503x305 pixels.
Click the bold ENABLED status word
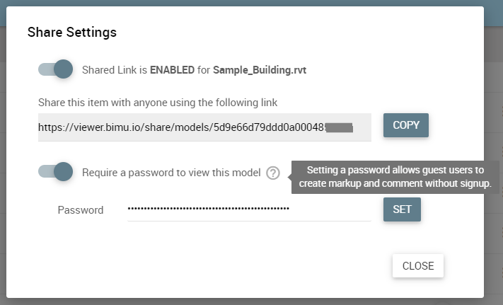click(x=172, y=70)
